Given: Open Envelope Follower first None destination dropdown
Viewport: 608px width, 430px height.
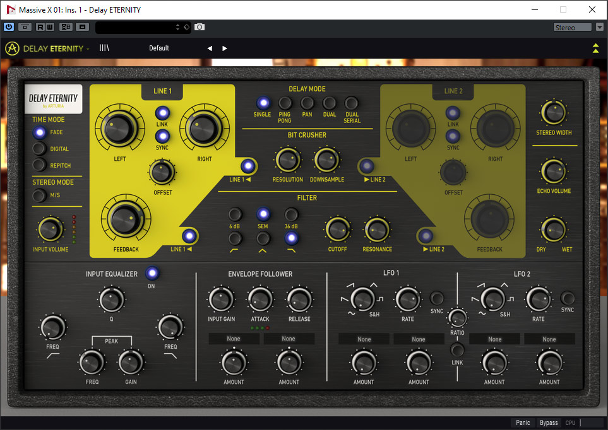Looking at the screenshot, I should coord(234,339).
